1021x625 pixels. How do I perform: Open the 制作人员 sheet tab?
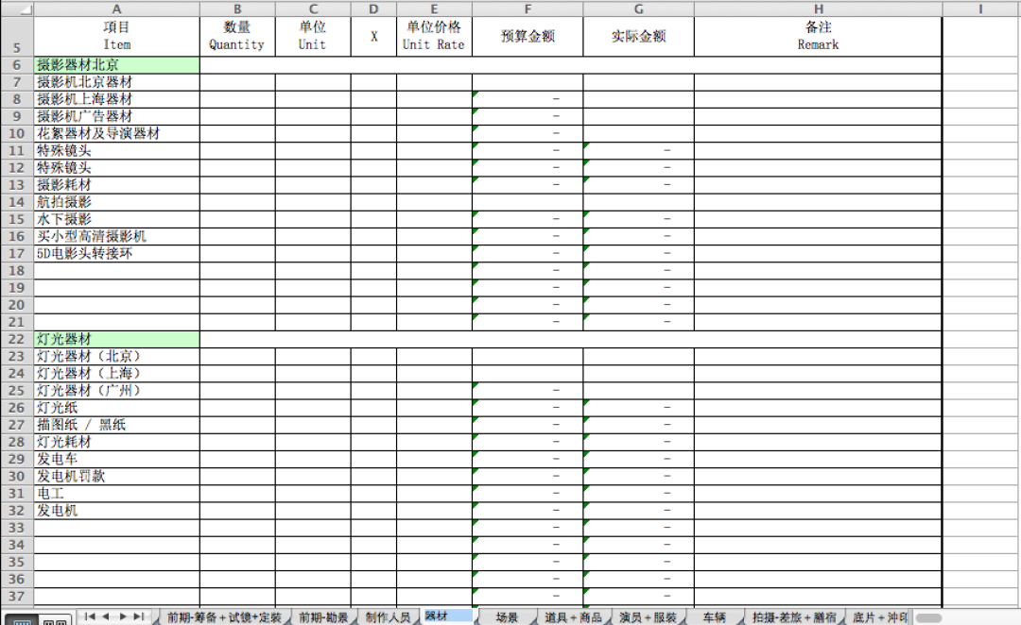click(x=388, y=617)
